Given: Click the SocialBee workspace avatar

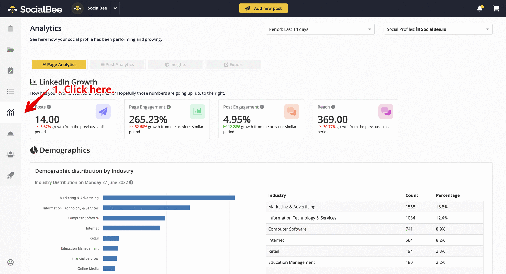Looking at the screenshot, I should (77, 8).
